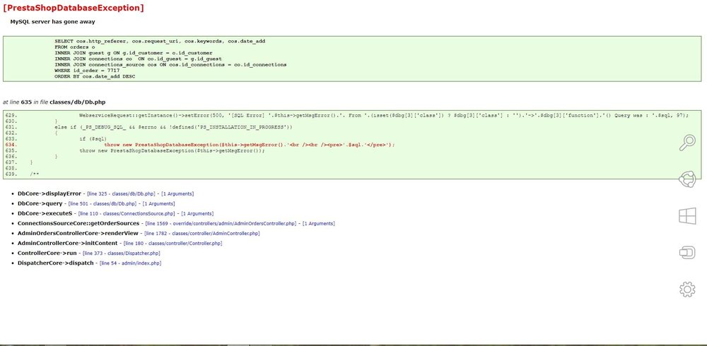707x346 pixels.
Task: Click ControllerCore->run trace entry
Action: tap(47, 253)
